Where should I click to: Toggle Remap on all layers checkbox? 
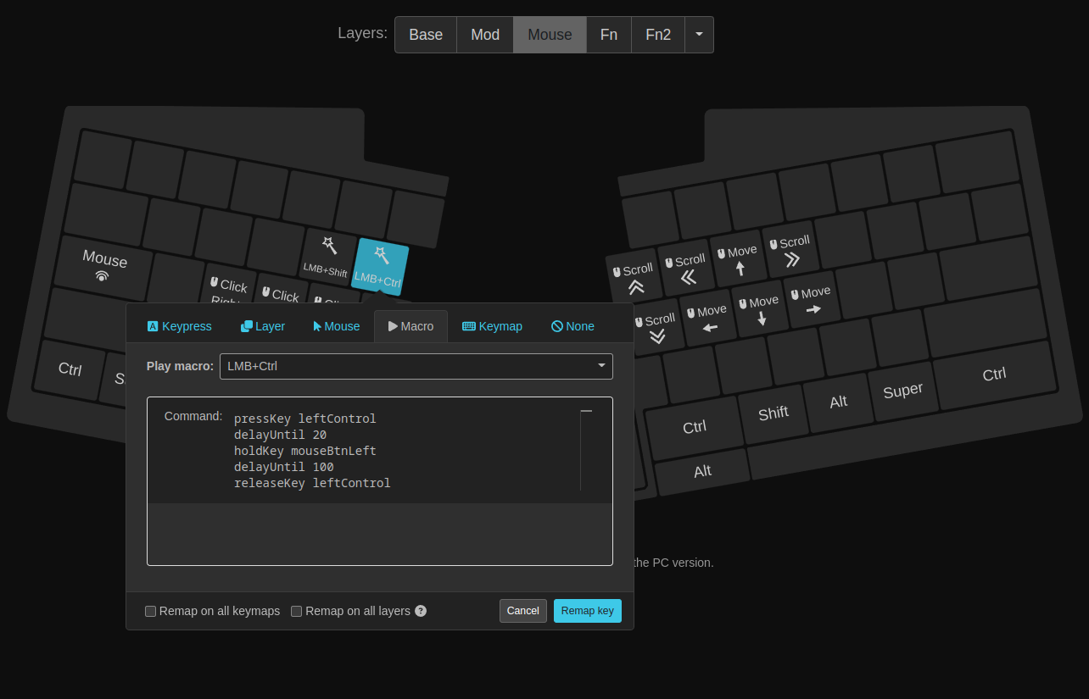click(x=297, y=611)
